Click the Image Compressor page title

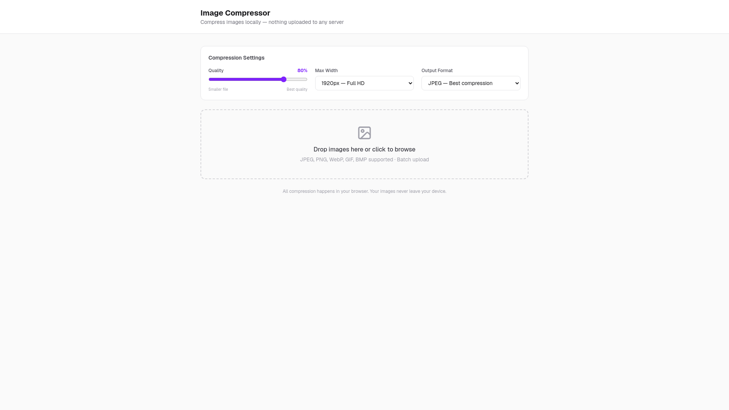pos(235,13)
